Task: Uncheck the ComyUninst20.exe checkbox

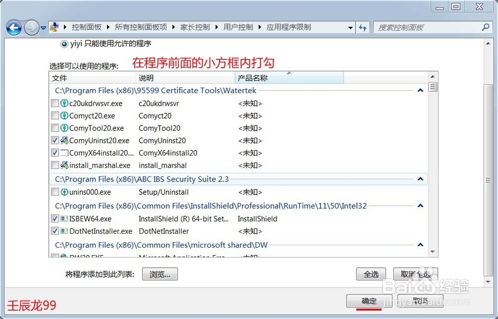Action: (55, 140)
